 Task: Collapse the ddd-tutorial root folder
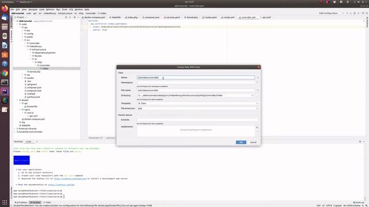[x=15, y=21]
